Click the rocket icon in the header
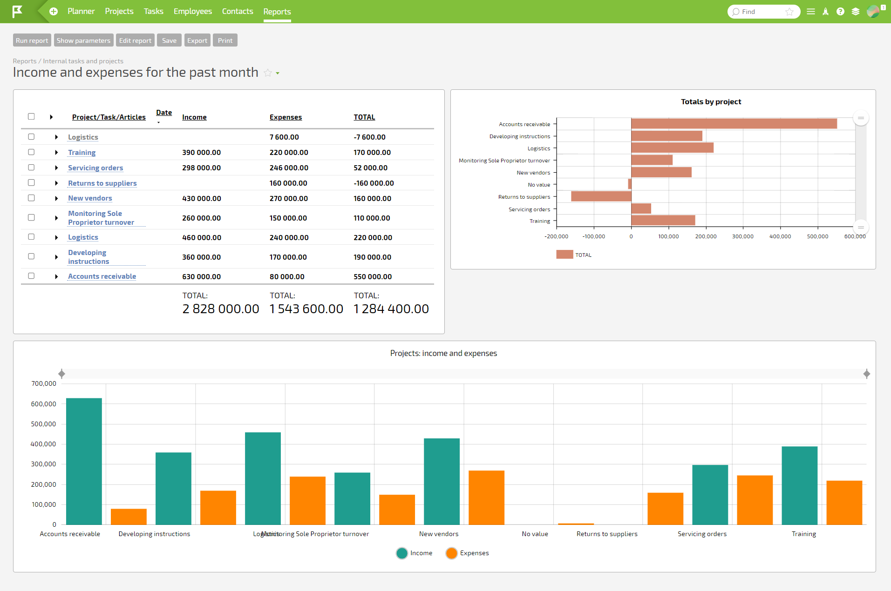The height and width of the screenshot is (591, 891). [825, 12]
